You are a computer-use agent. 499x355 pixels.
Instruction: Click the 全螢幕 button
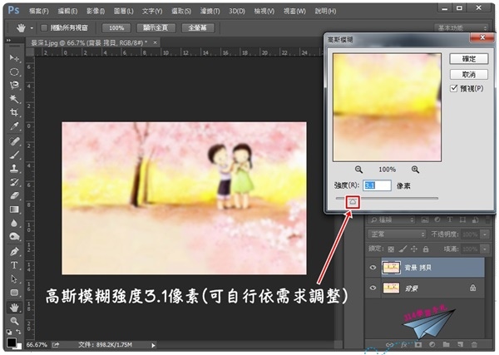tap(198, 28)
